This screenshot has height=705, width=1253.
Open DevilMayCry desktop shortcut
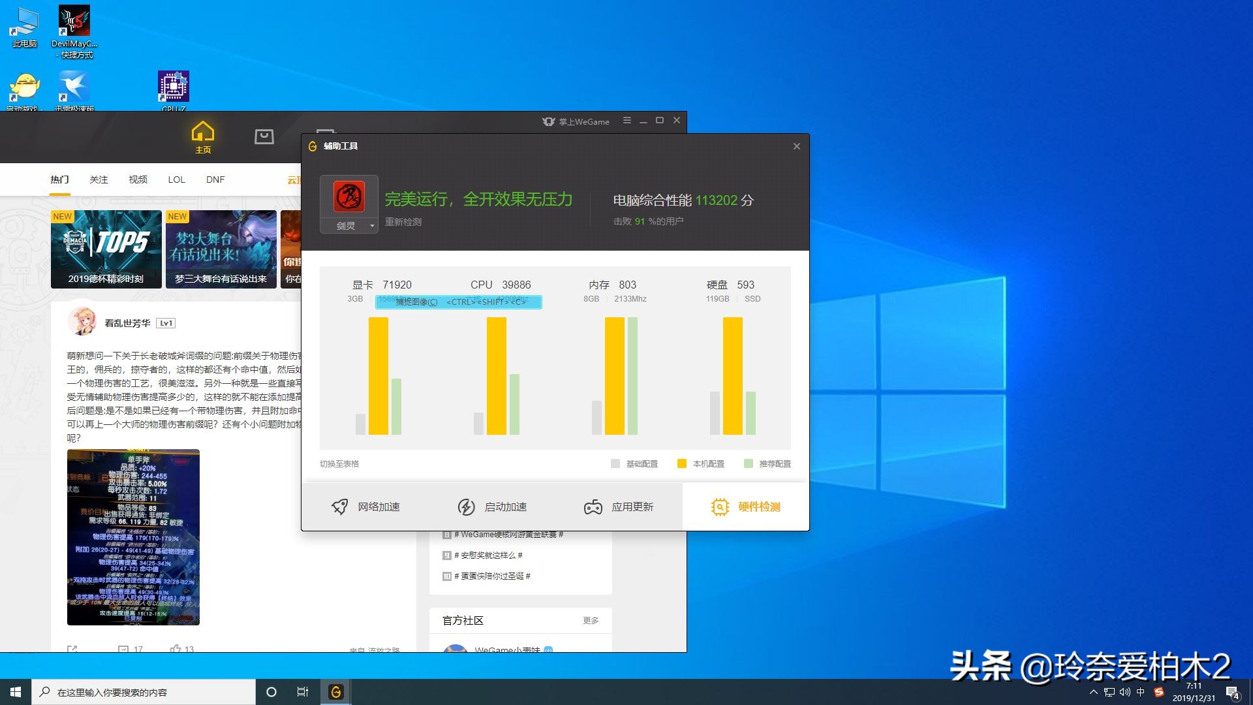74,22
